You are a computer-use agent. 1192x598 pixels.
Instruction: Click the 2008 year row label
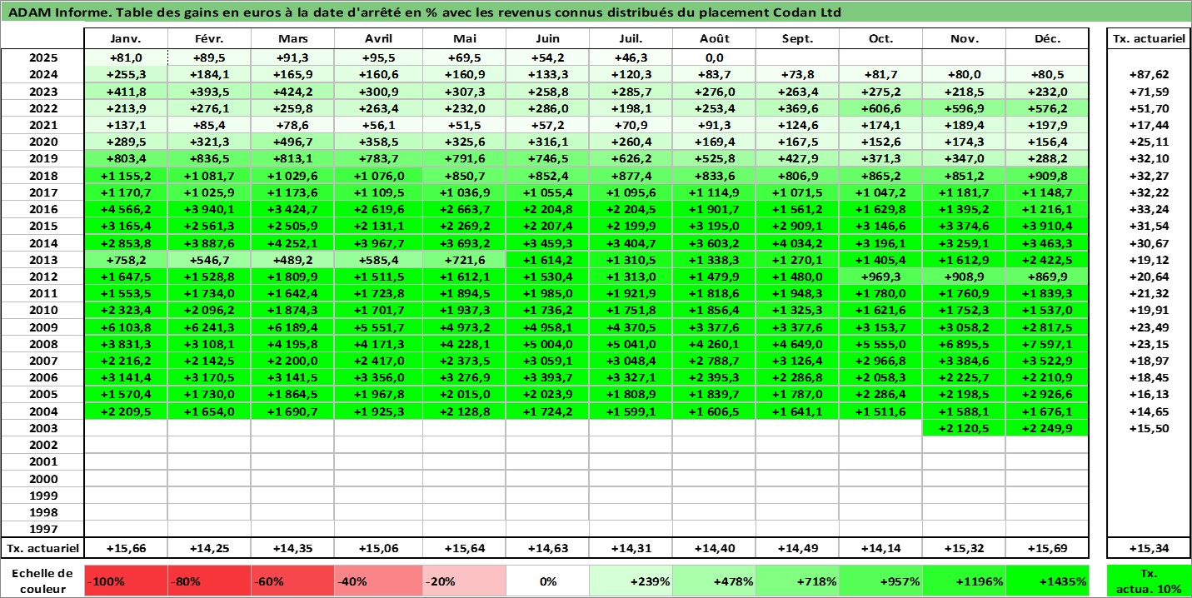coord(42,344)
